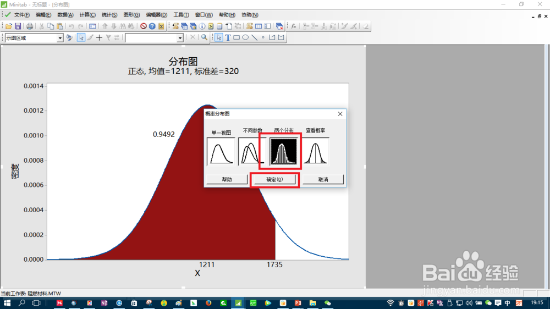Click the Wi-Fi icon in system tray
Screen dimensions: 550x309
click(390, 303)
